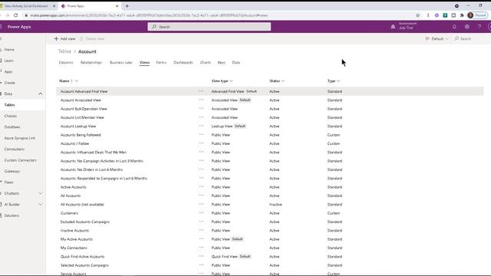Screen dimensions: 491x276
Task: Collapse the Data section in sidebar
Action: pos(41,94)
